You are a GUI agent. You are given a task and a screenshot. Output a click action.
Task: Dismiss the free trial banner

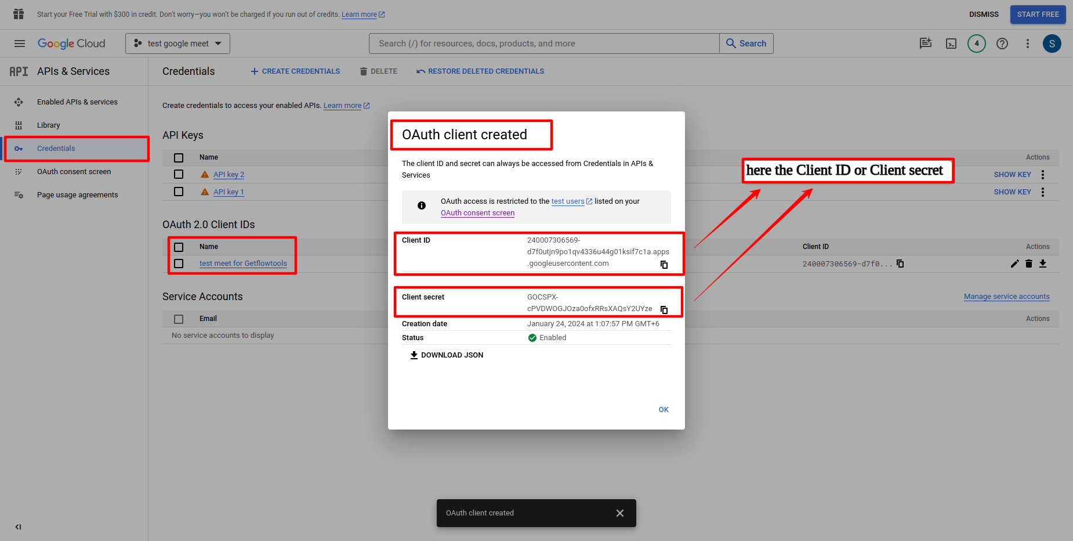pyautogui.click(x=984, y=15)
